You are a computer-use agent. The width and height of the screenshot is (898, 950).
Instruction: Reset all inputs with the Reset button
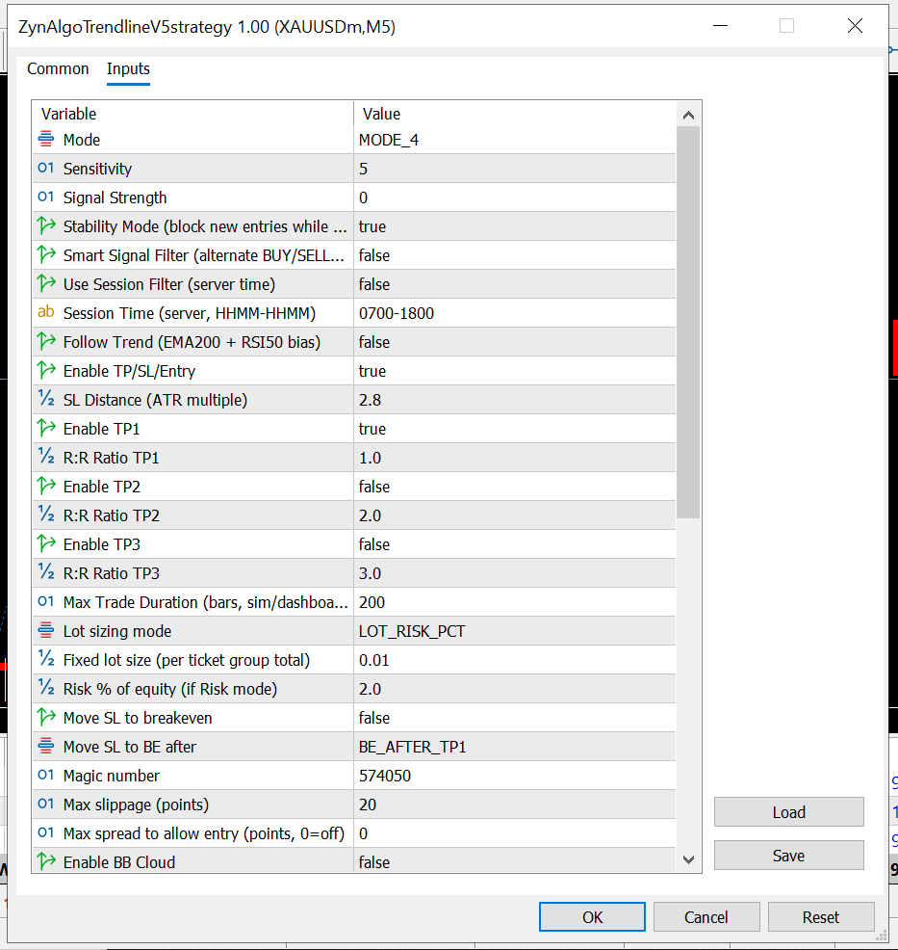(821, 916)
